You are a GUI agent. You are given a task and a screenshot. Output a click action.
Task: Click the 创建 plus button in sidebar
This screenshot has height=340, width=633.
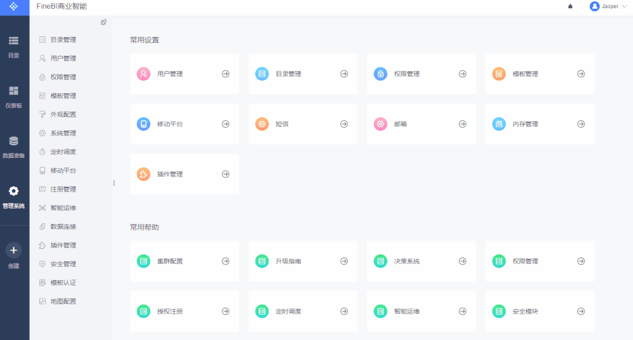[13, 250]
